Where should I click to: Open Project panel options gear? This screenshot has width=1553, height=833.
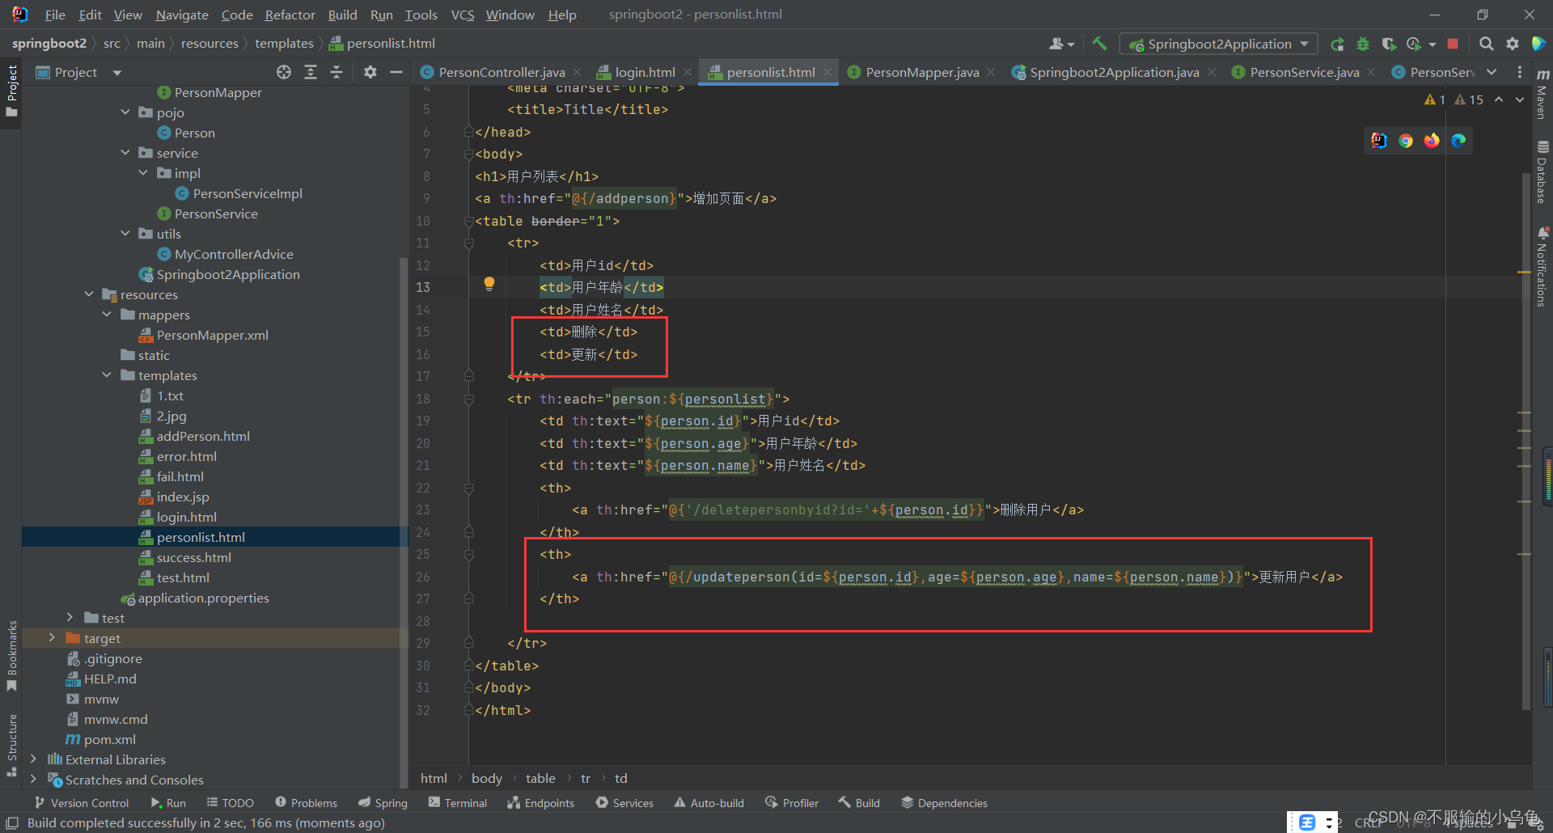click(370, 72)
